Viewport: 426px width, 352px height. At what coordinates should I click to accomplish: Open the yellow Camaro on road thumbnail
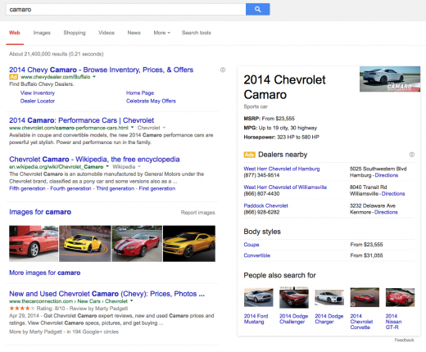85,243
